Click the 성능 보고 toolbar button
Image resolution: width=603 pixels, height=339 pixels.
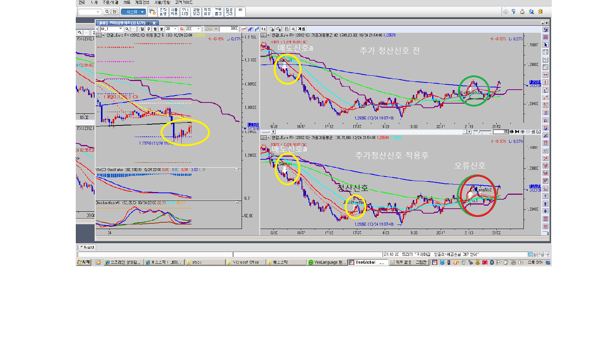(196, 12)
